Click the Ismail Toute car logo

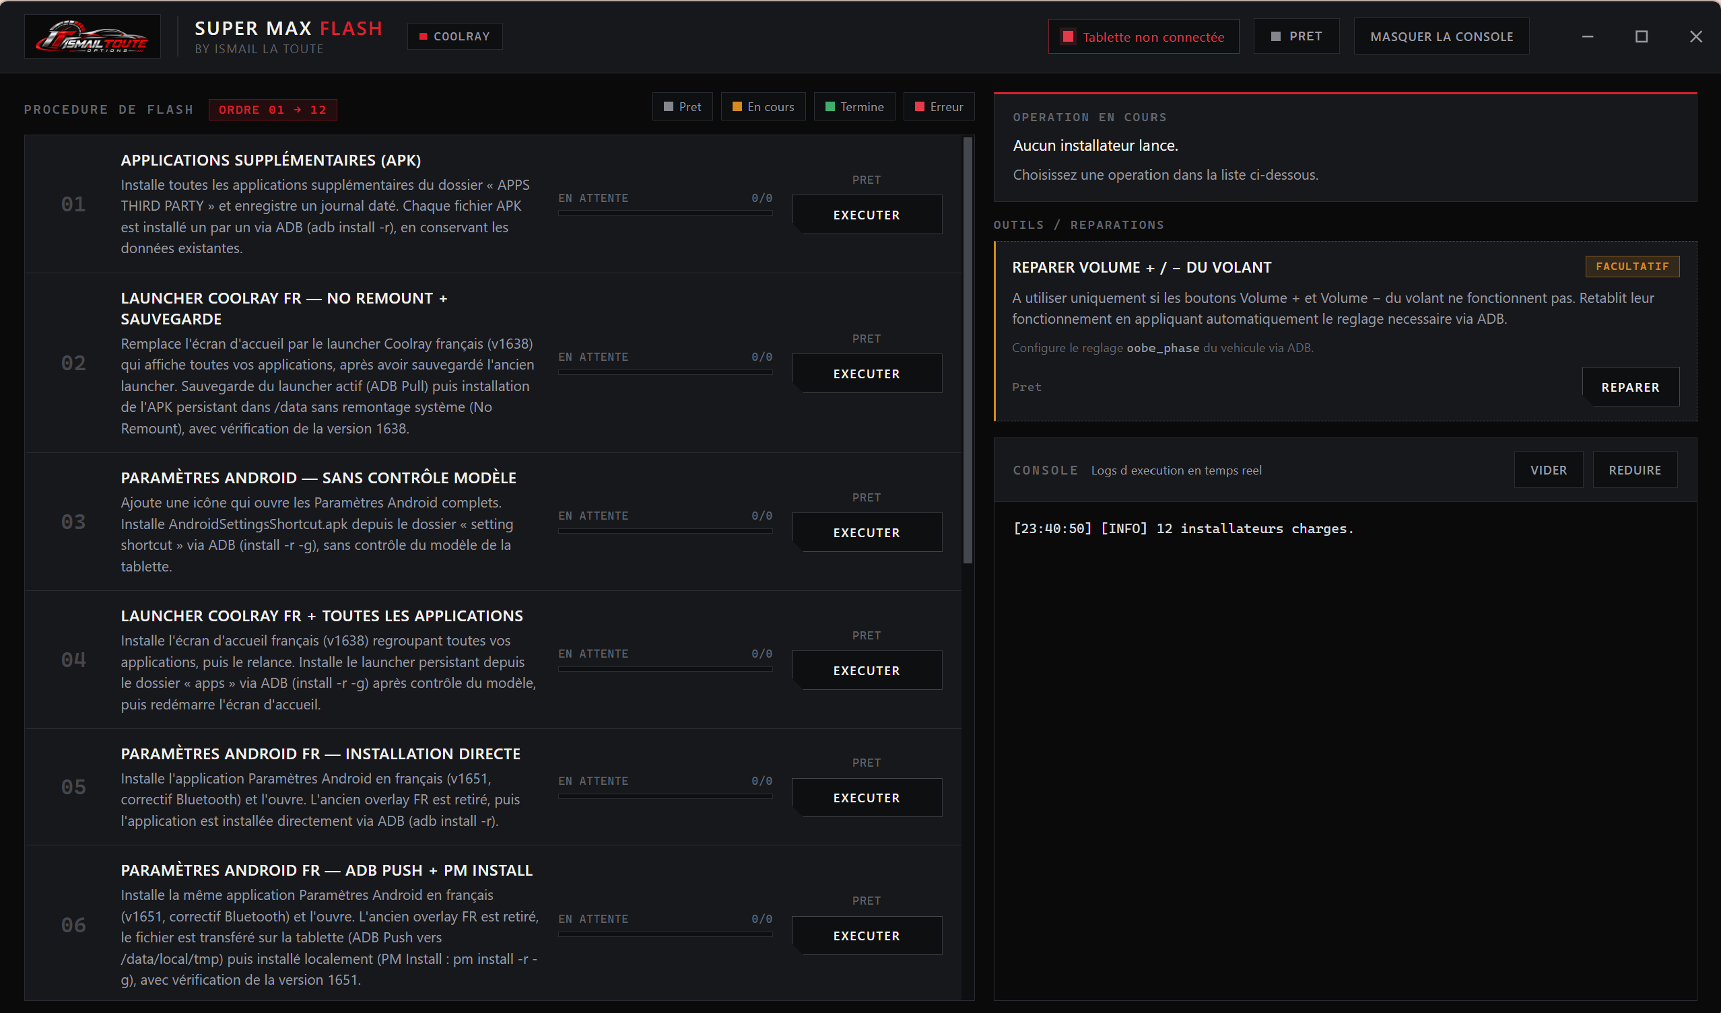click(x=92, y=37)
